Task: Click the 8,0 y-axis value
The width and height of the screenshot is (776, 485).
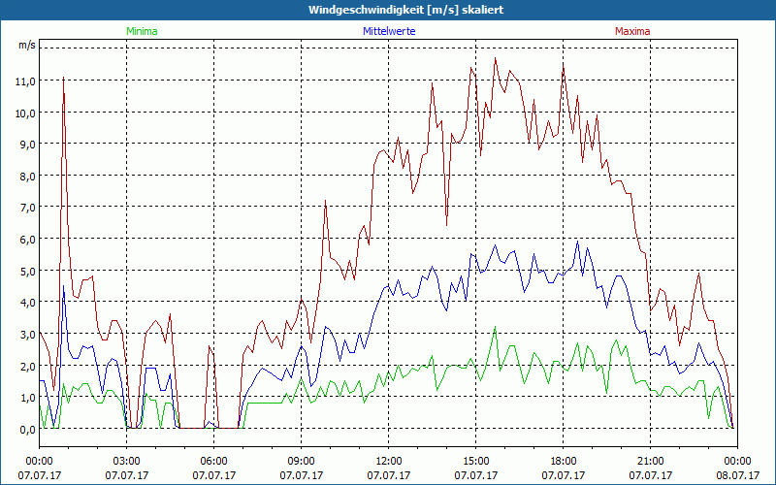Action: pos(27,177)
